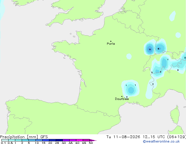Click the Dourbies city label
The width and height of the screenshot is (186, 144).
point(122,99)
